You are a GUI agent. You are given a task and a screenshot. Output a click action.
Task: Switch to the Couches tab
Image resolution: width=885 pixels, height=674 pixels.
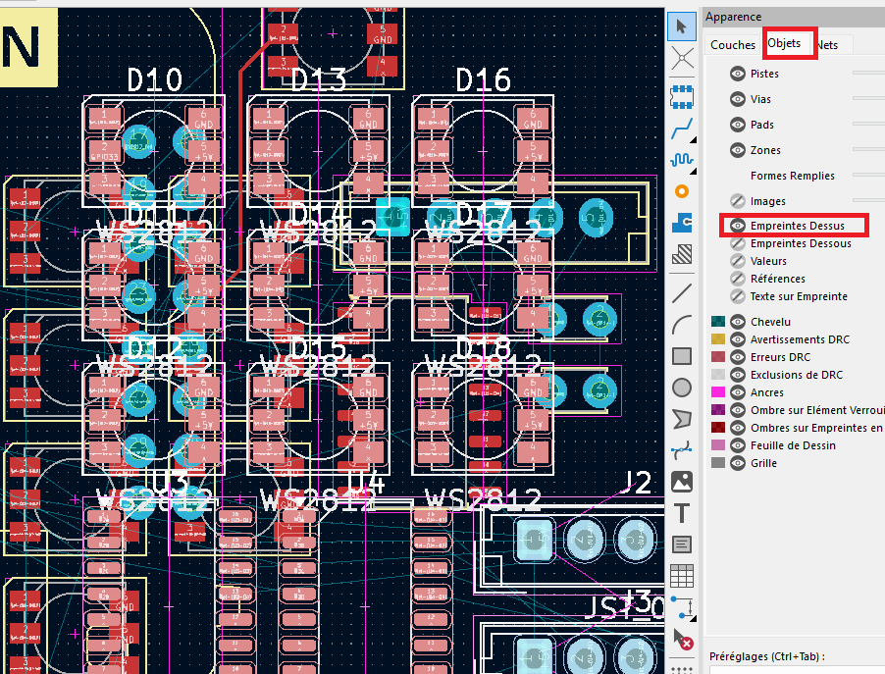tap(733, 44)
